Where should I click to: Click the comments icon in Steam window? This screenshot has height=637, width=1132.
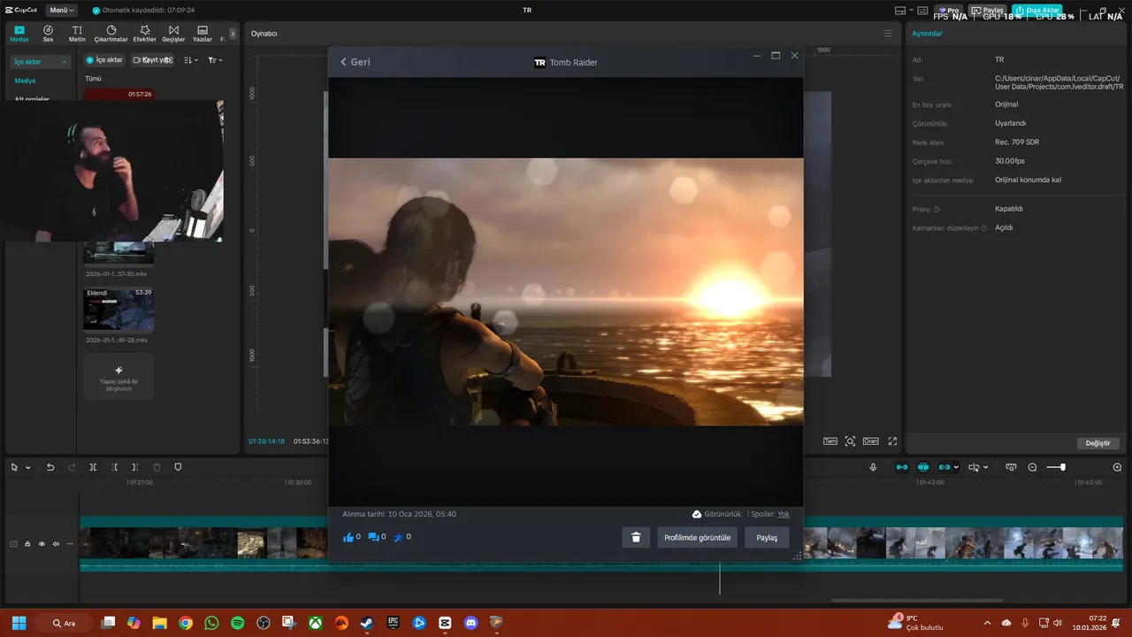click(372, 537)
